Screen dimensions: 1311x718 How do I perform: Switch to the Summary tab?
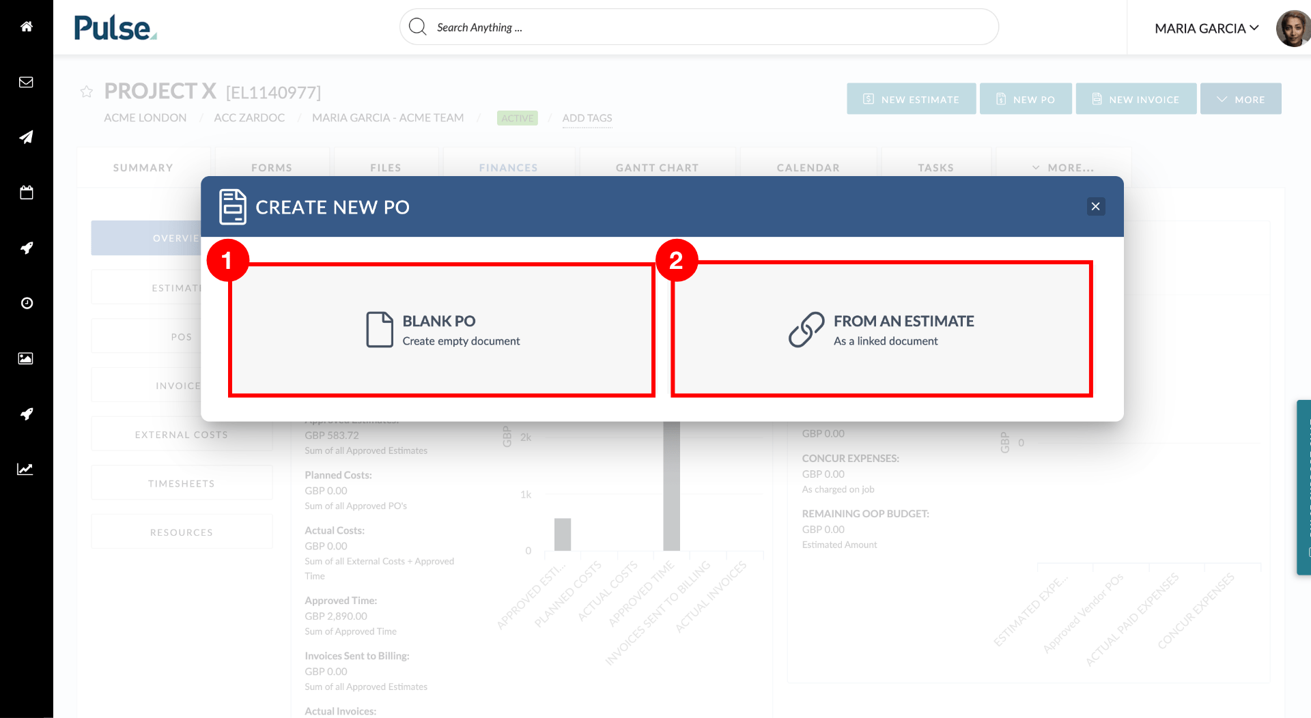coord(143,167)
